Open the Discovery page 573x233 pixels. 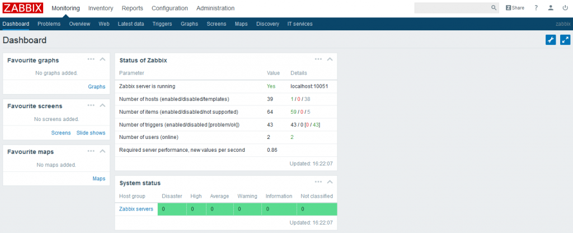(267, 24)
